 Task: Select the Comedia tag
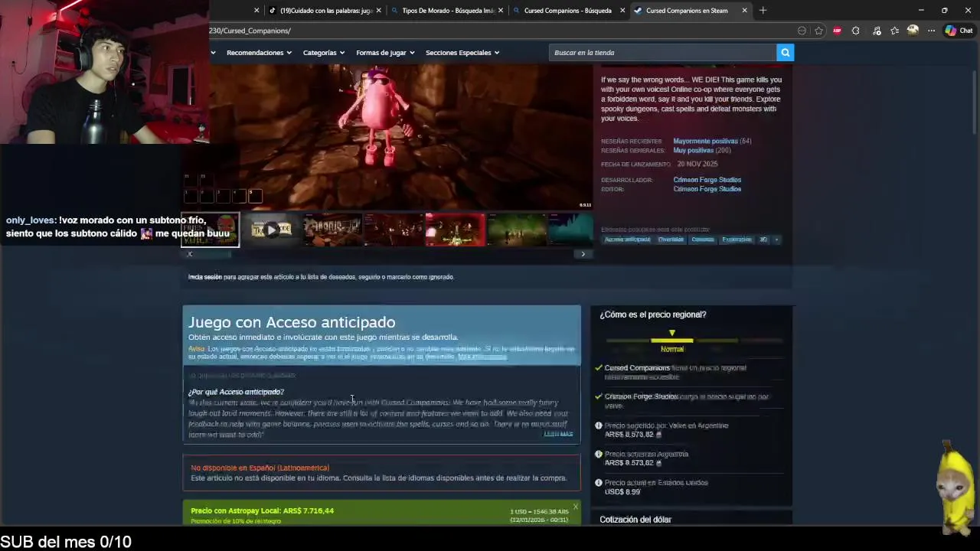(702, 240)
